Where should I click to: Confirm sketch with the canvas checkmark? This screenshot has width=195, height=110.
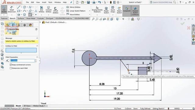click(x=183, y=24)
